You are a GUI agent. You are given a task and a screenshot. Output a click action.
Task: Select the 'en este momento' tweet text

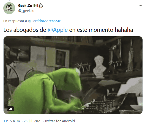click(91, 30)
